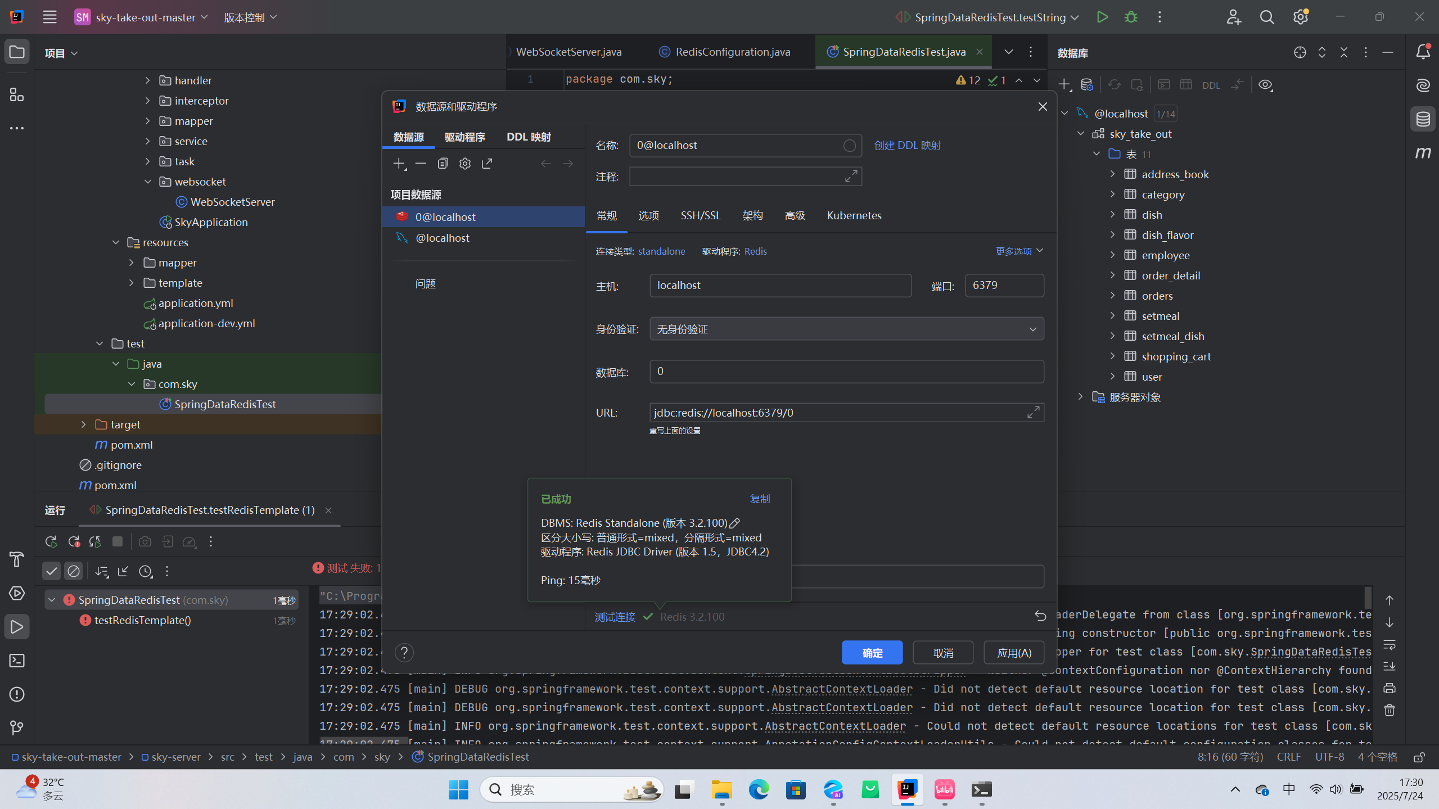Click the revert changes arrow icon
Viewport: 1439px width, 809px height.
[1040, 616]
